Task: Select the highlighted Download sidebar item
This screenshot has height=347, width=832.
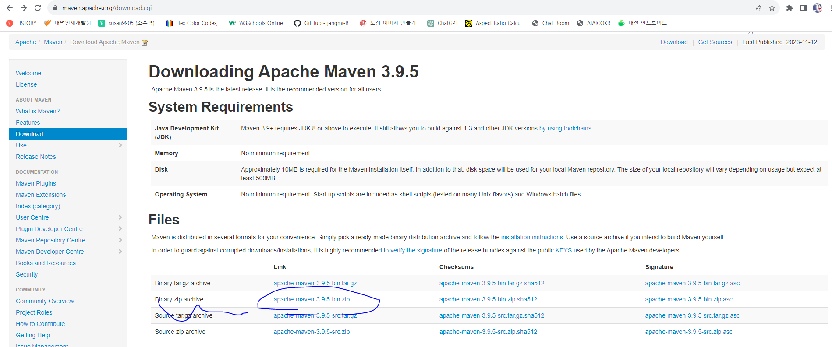Action: [68, 134]
